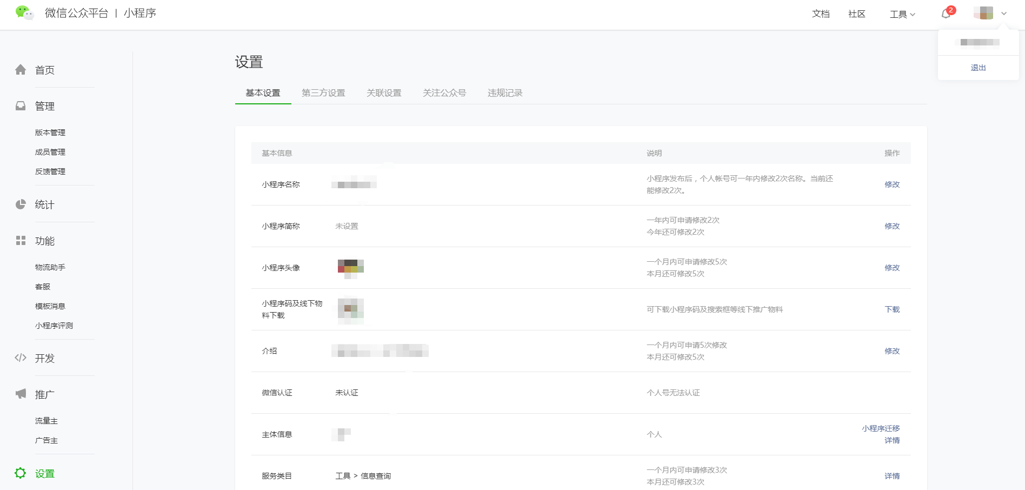Image resolution: width=1025 pixels, height=490 pixels.
Task: Expand the 工具 dropdown menu
Action: (x=902, y=14)
